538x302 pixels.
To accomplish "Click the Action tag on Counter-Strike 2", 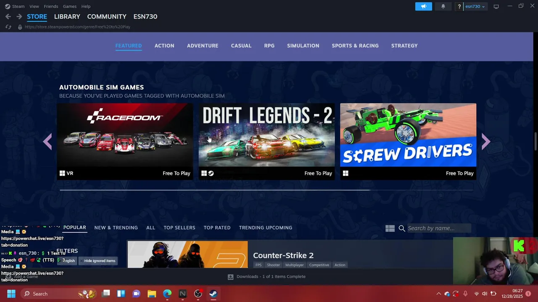I will tap(340, 265).
